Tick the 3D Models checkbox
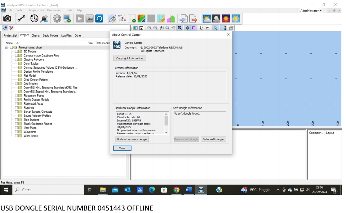 [x=17, y=52]
